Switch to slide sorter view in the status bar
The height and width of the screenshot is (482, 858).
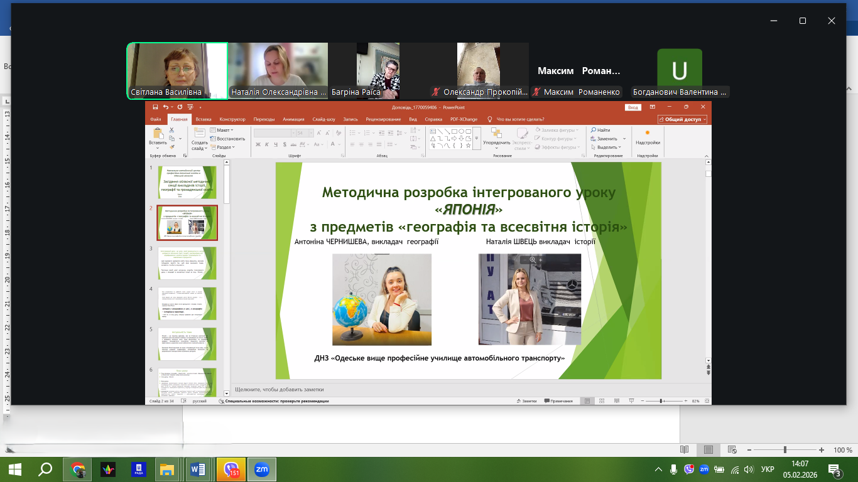[x=601, y=401]
